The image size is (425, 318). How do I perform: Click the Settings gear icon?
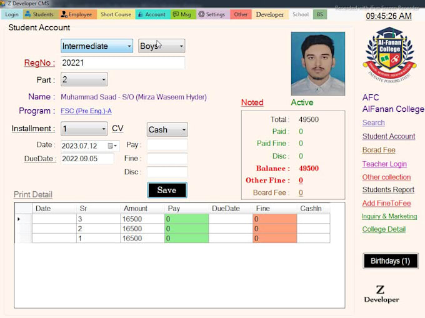(x=201, y=14)
